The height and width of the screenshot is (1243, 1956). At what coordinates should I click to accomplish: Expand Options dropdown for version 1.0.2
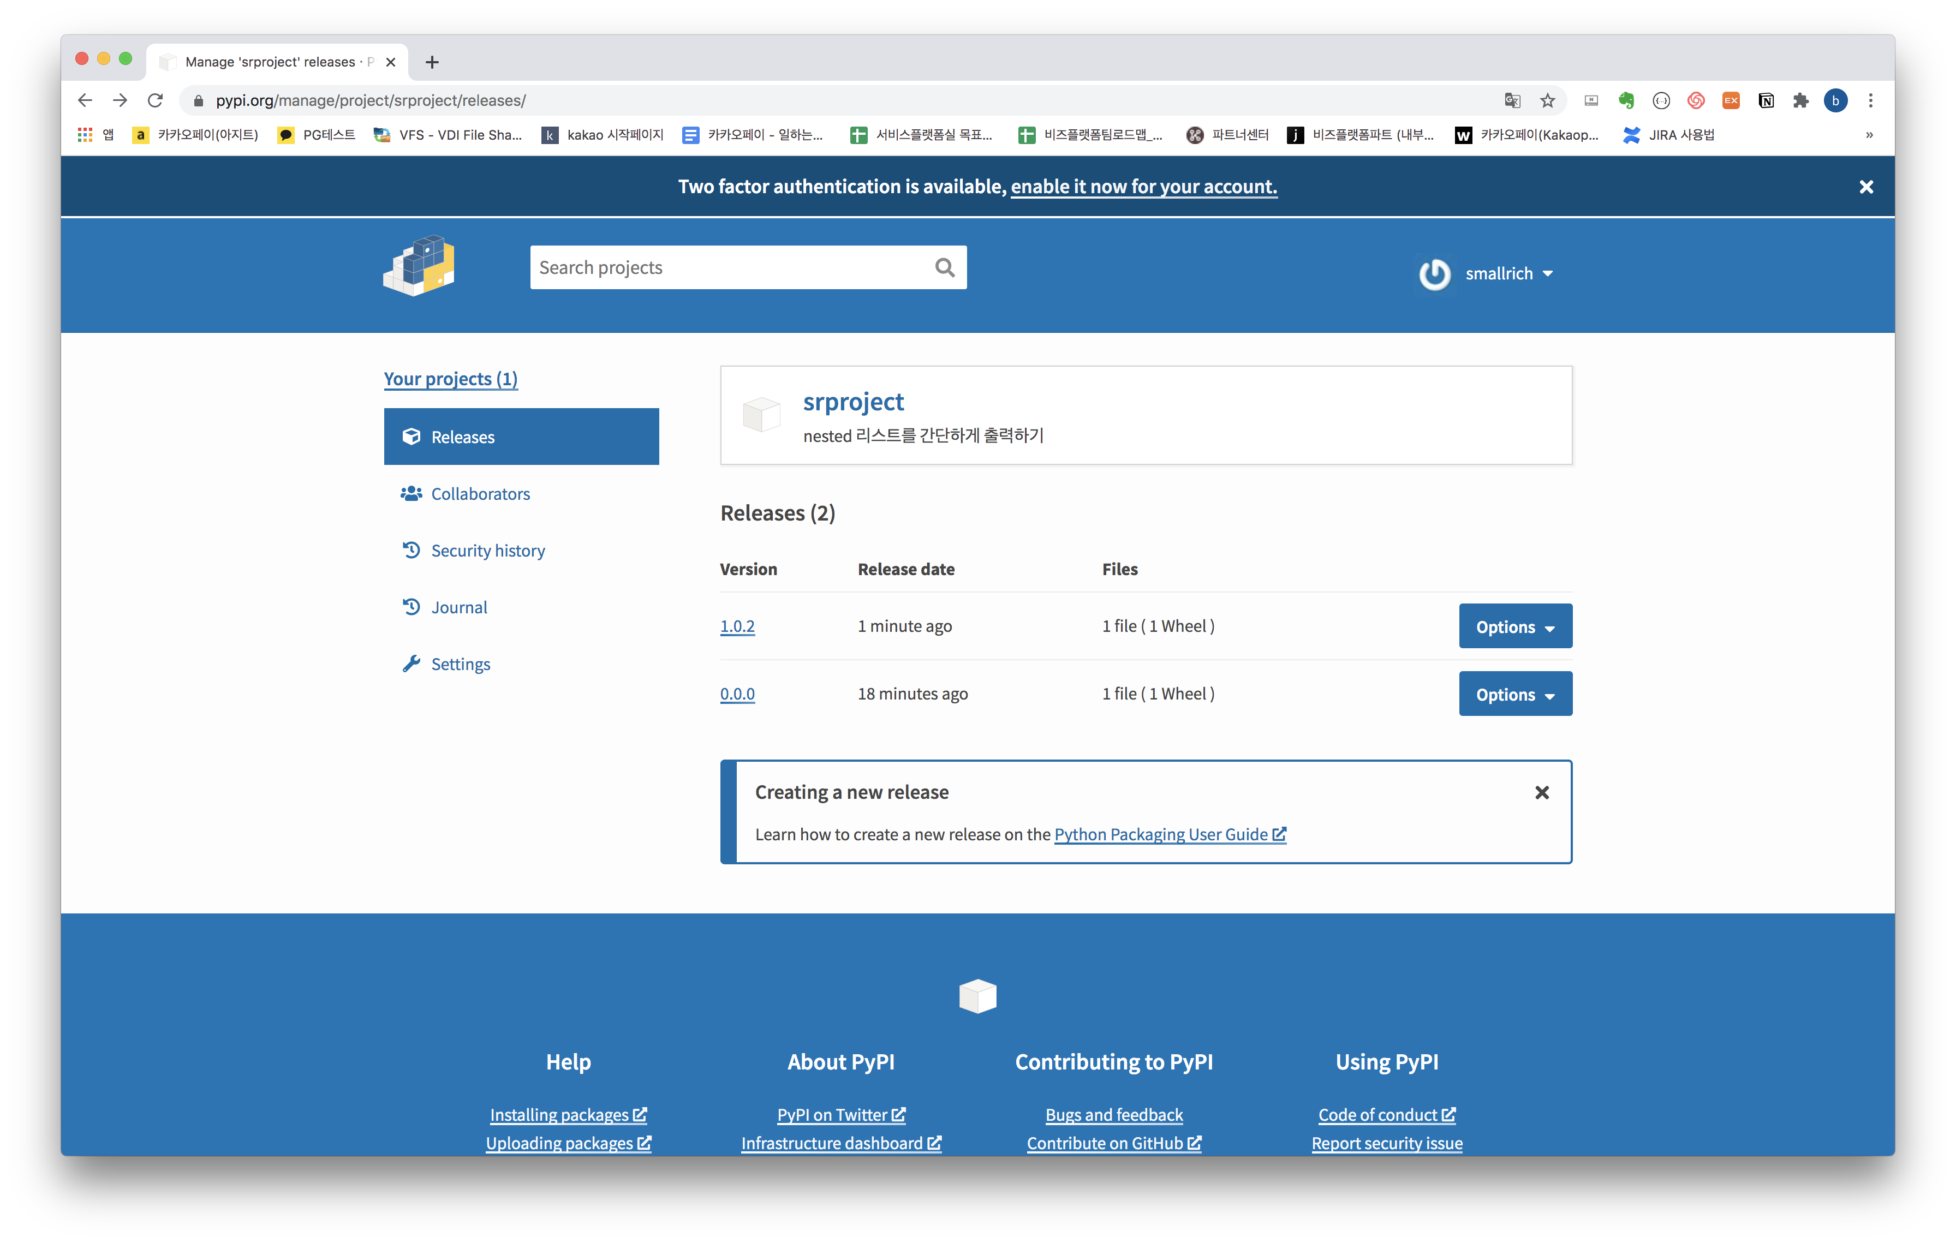pos(1515,626)
